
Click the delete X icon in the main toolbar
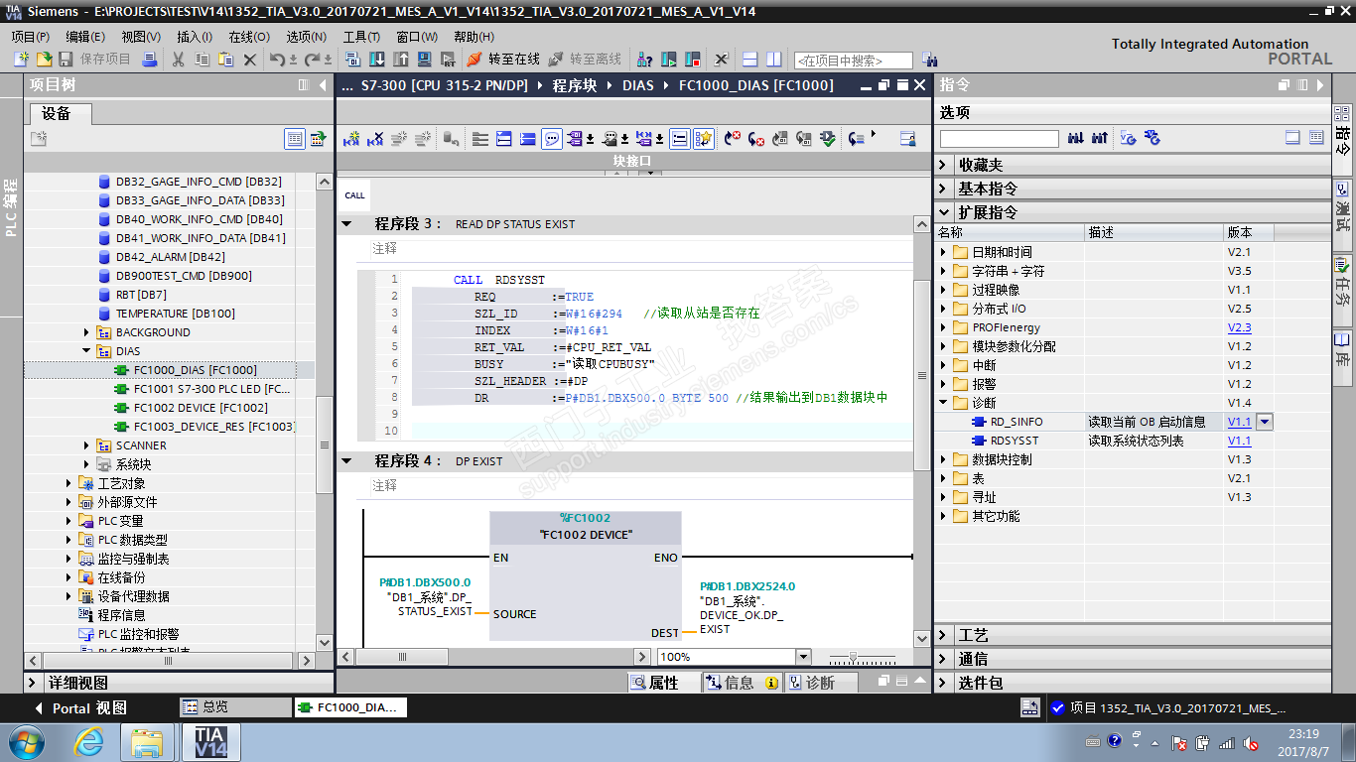(x=250, y=60)
